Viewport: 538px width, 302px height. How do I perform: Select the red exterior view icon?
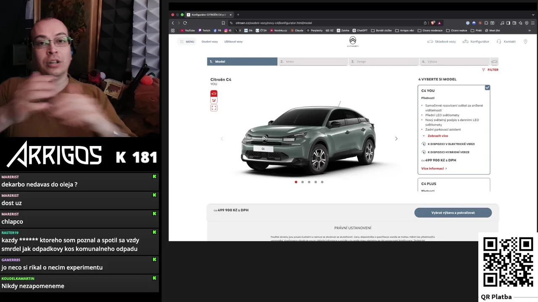[214, 94]
